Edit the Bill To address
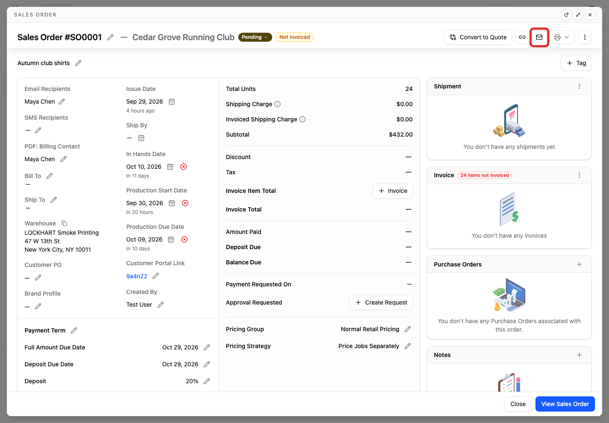The width and height of the screenshot is (609, 423). click(49, 176)
